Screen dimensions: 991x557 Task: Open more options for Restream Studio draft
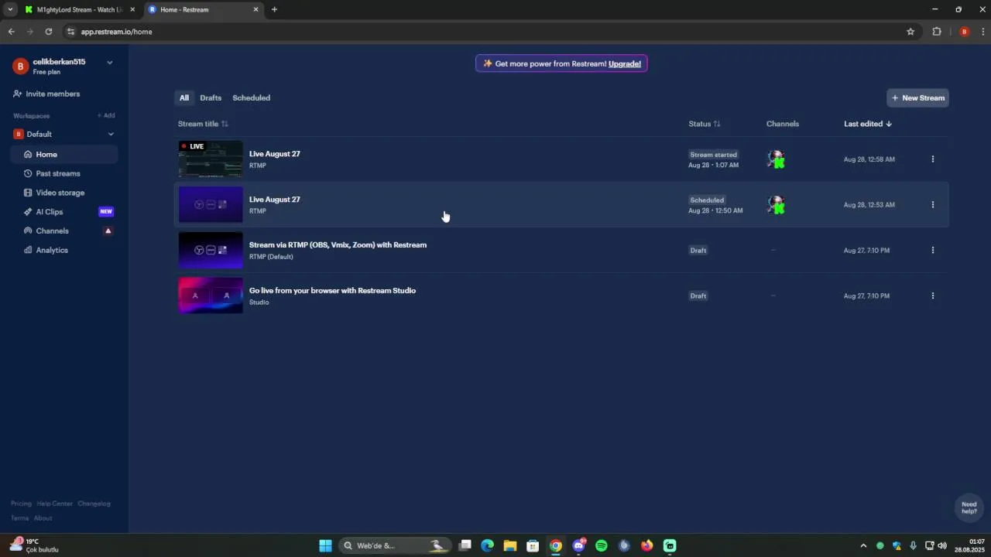pyautogui.click(x=932, y=296)
